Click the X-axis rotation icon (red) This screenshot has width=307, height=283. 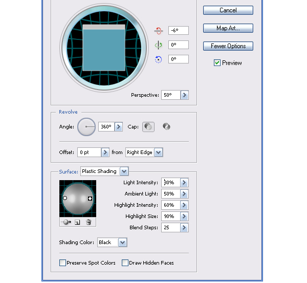159,31
